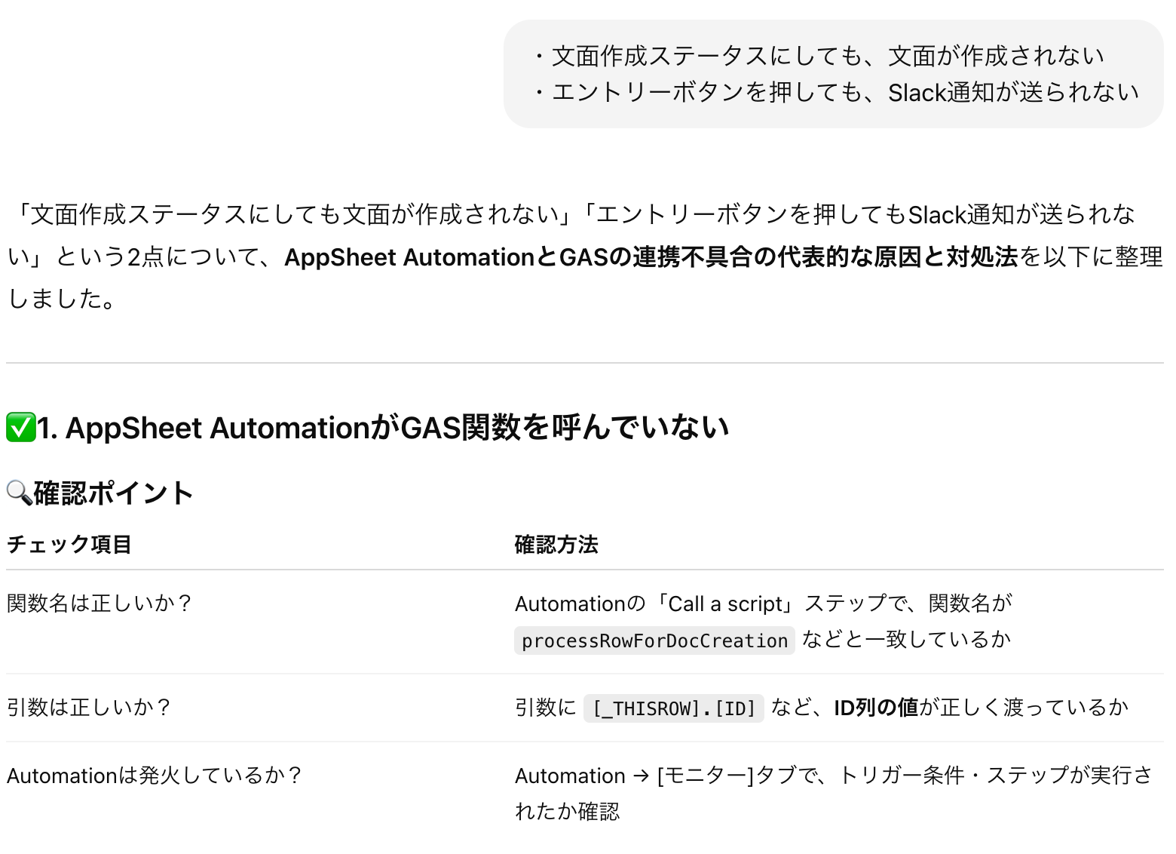
Task: Click the heading 1. AppSheet AutomationがGAS関数を呼んでいない
Action: [383, 428]
